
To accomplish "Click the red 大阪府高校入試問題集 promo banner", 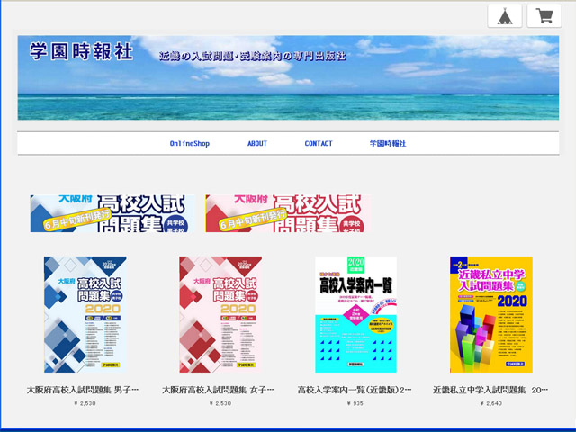I will click(x=288, y=213).
